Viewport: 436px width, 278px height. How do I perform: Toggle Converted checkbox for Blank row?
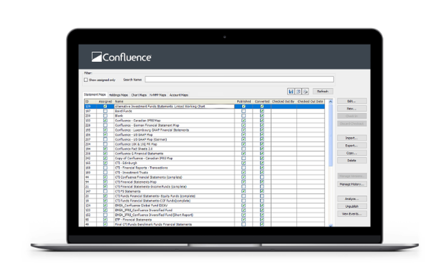262,116
